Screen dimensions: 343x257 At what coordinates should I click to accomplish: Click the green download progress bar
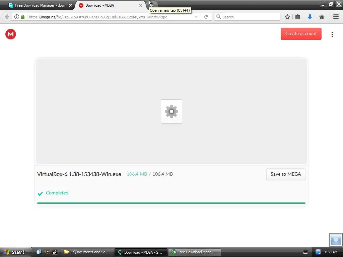[x=171, y=203]
